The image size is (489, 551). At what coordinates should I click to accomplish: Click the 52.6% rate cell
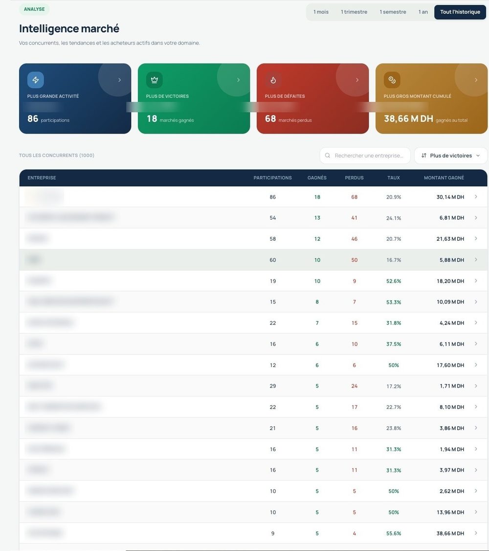click(x=394, y=281)
